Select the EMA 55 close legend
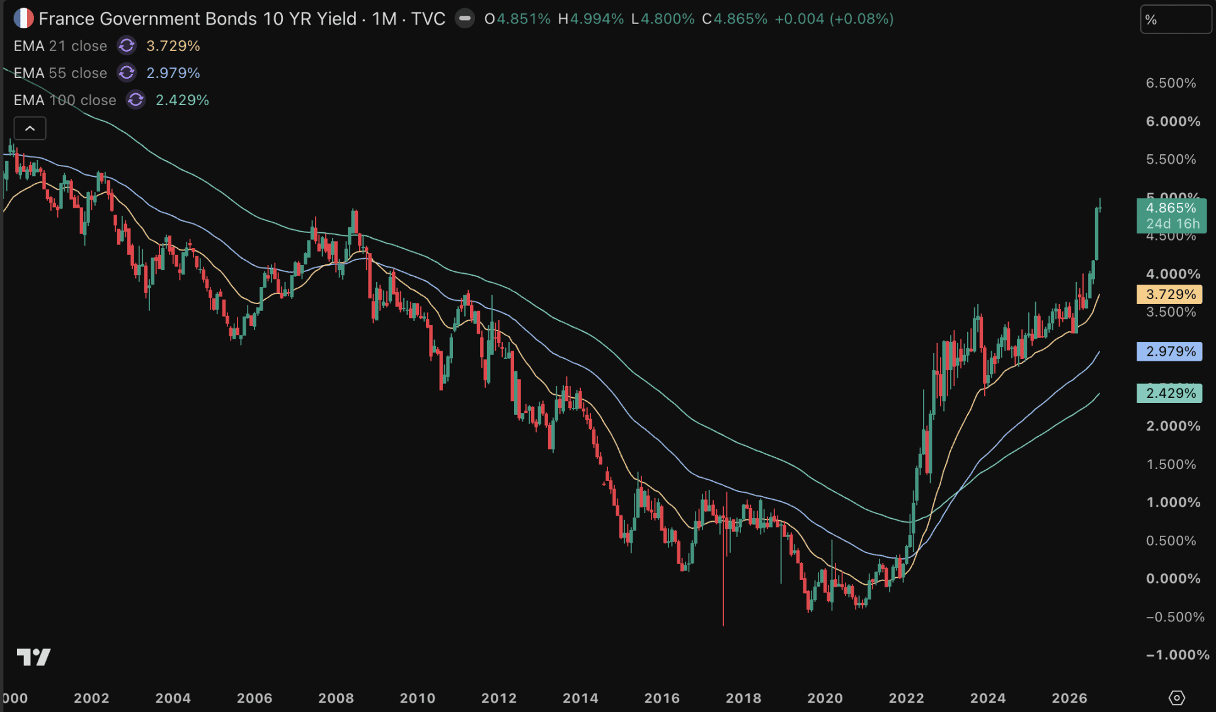 (60, 73)
